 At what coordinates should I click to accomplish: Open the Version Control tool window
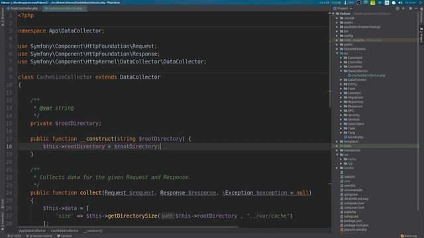[x=39, y=236]
